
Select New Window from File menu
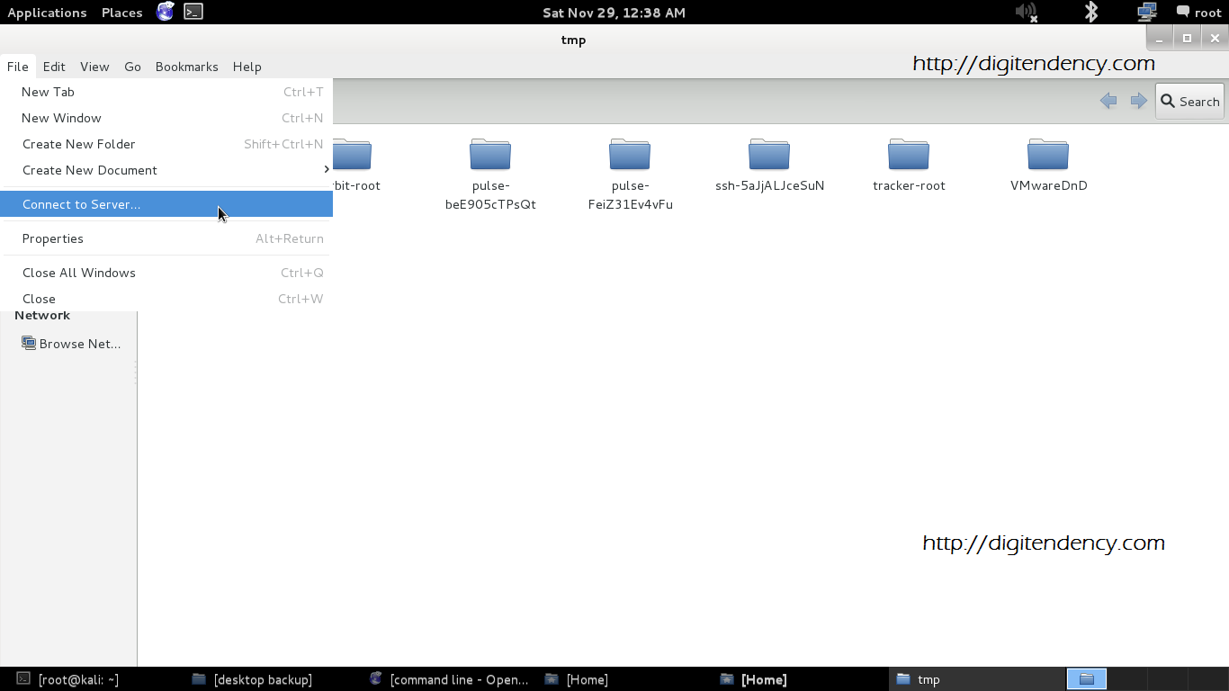pyautogui.click(x=166, y=118)
